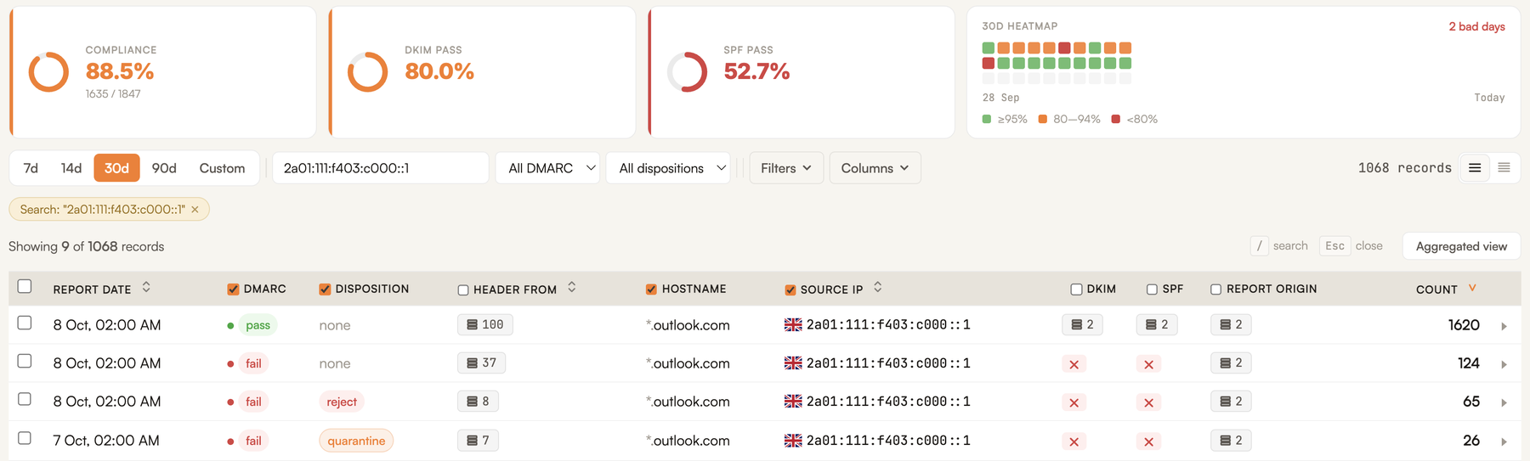This screenshot has height=461, width=1530.
Task: Click the red square in top heatmap row
Action: click(1064, 48)
